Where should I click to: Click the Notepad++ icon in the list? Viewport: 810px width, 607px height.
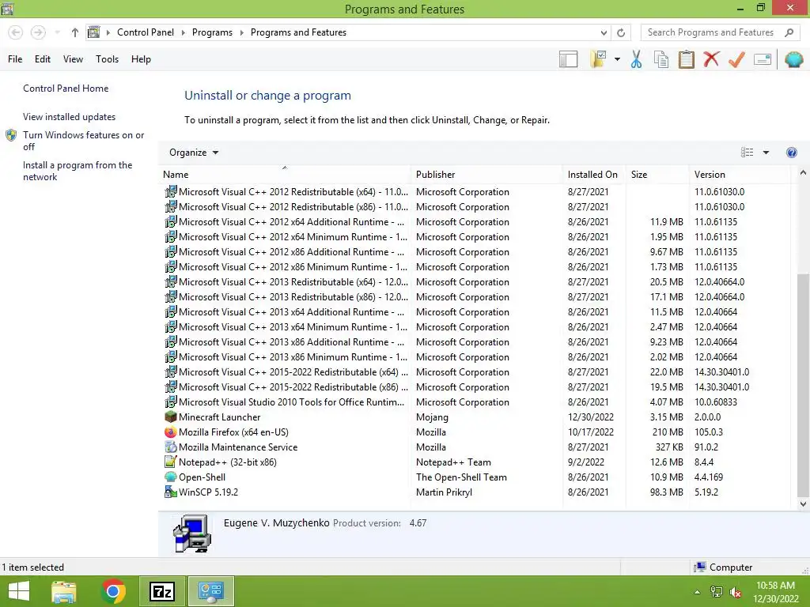[x=171, y=462]
